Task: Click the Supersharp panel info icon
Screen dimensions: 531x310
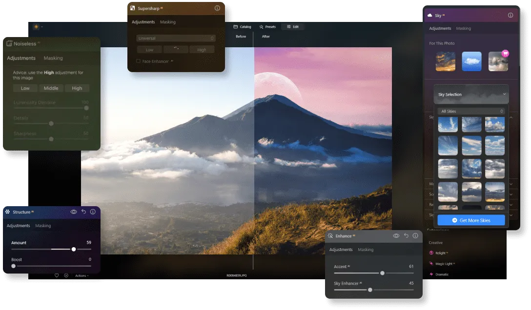Action: pyautogui.click(x=217, y=8)
